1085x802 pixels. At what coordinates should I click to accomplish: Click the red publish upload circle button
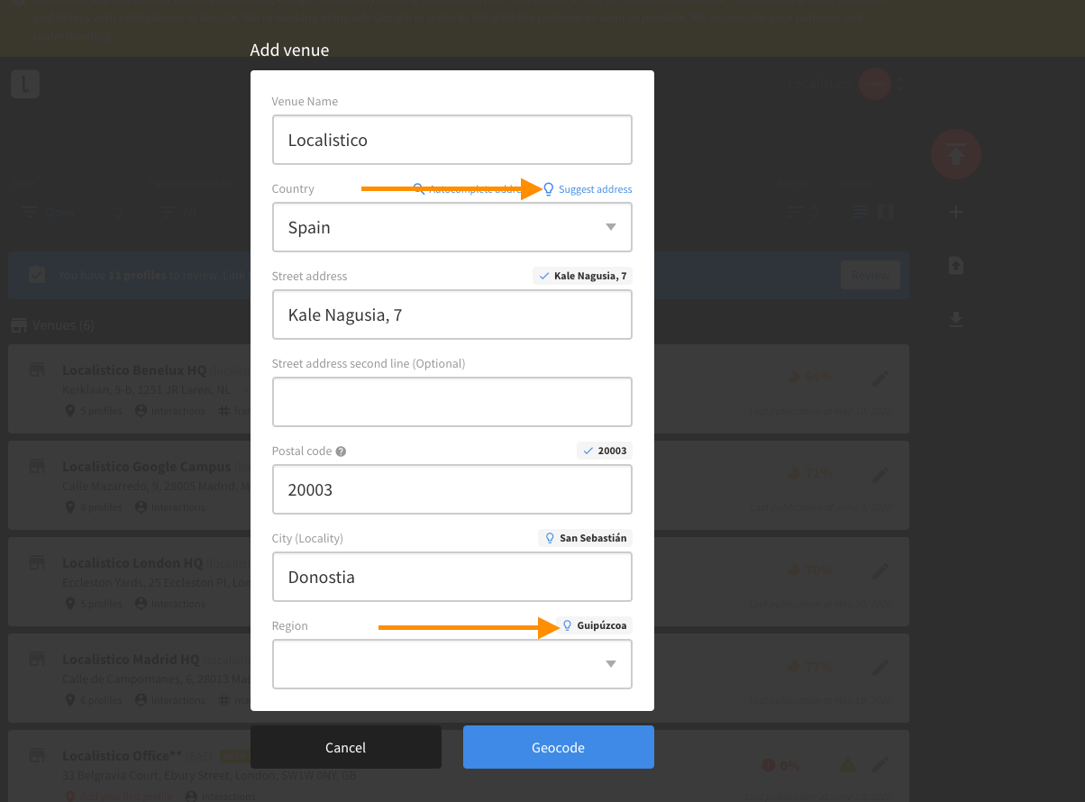click(956, 154)
